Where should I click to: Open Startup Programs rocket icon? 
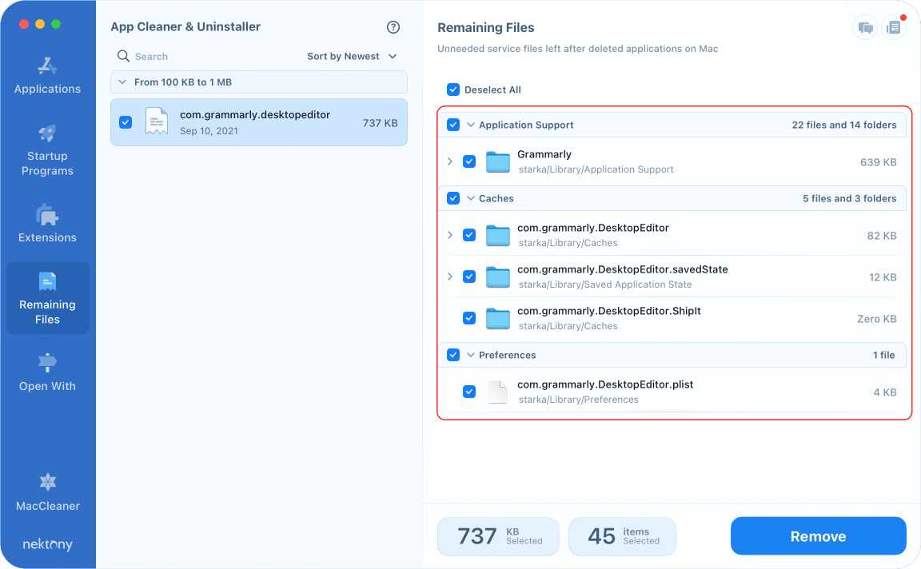[x=47, y=133]
